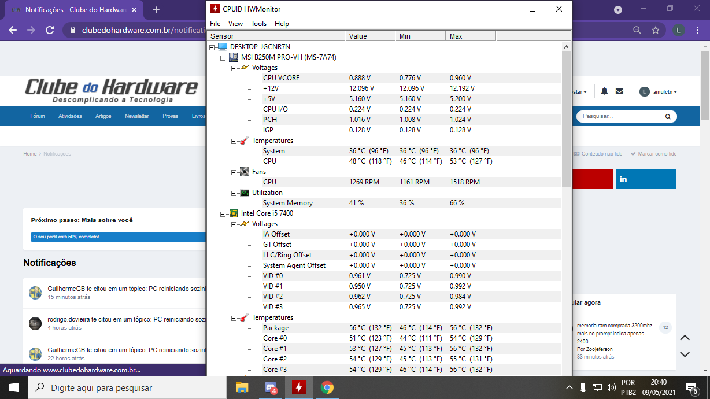710x399 pixels.
Task: Click the computer icon beside DESKTOP-JGCNR7N
Action: pos(223,47)
